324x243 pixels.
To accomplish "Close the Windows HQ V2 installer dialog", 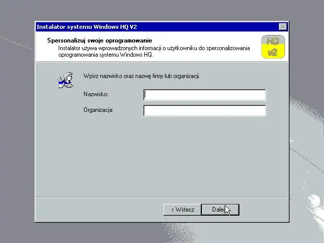I will point(282,27).
